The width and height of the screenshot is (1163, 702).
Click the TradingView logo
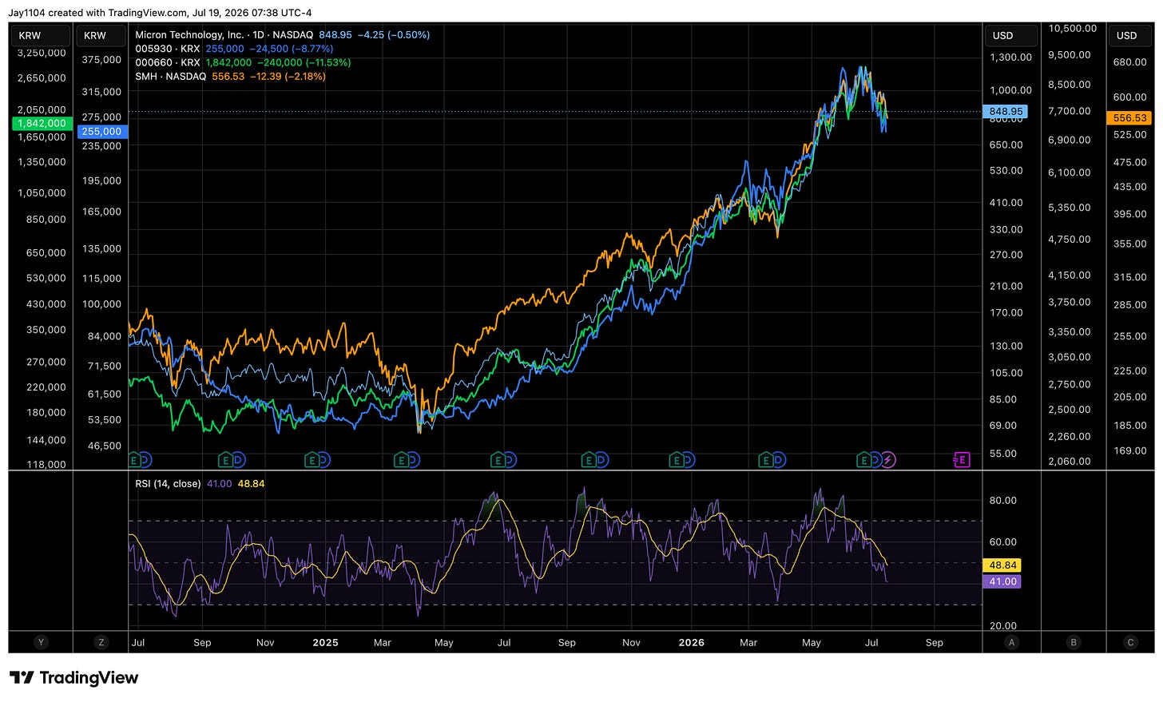point(74,678)
